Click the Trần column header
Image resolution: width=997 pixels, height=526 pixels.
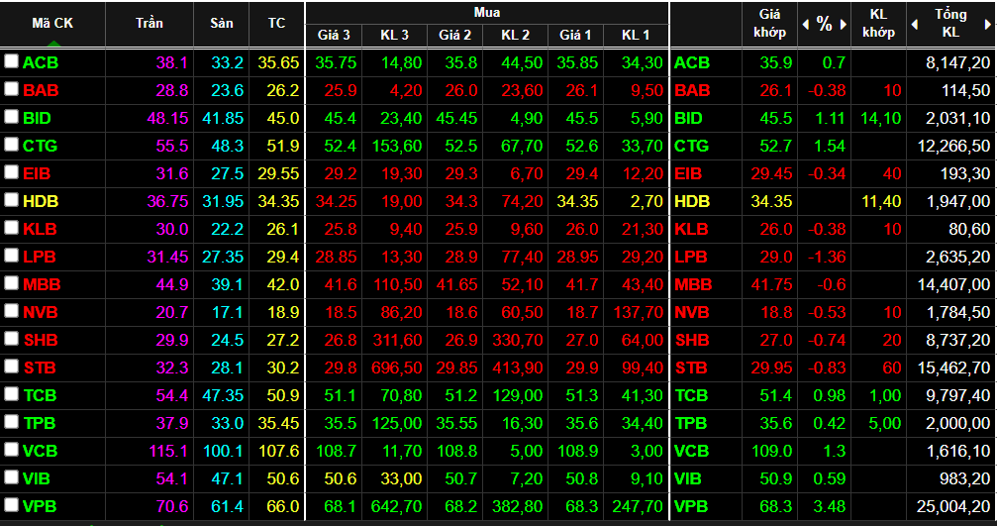pyautogui.click(x=150, y=24)
